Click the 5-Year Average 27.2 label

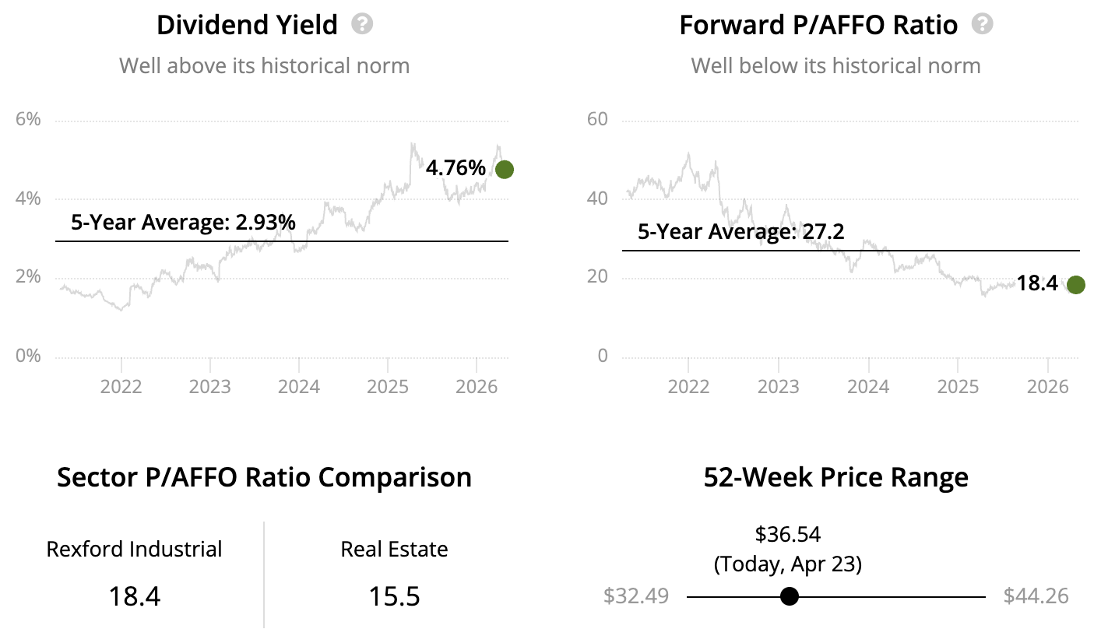click(x=740, y=231)
